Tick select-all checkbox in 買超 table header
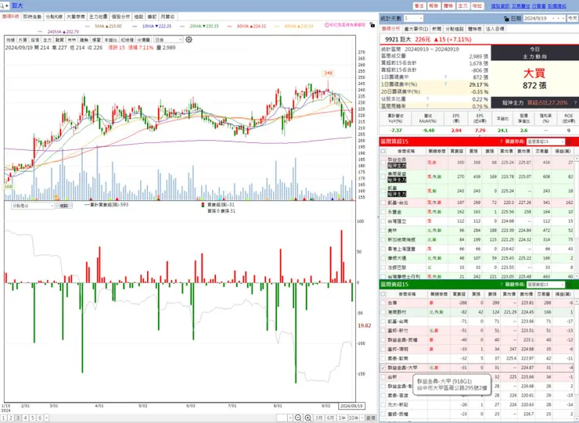579x423 pixels. coord(383,151)
